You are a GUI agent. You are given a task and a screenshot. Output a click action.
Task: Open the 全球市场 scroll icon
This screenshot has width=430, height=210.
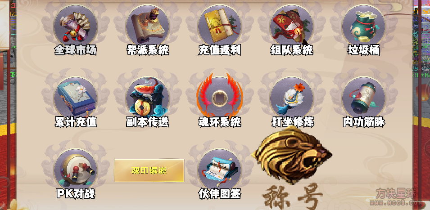pyautogui.click(x=76, y=27)
